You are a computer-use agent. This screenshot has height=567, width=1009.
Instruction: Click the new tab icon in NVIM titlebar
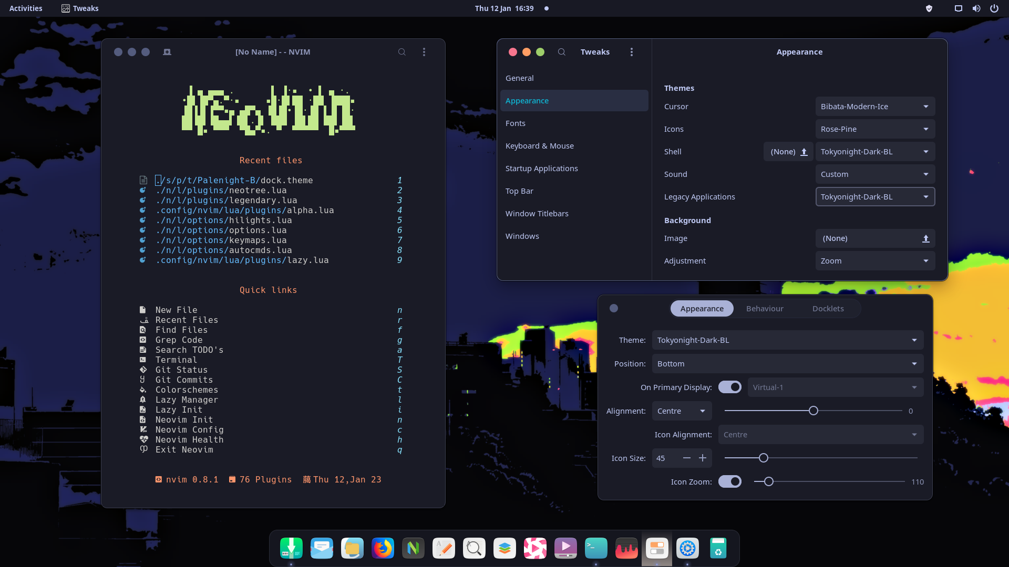pos(167,52)
